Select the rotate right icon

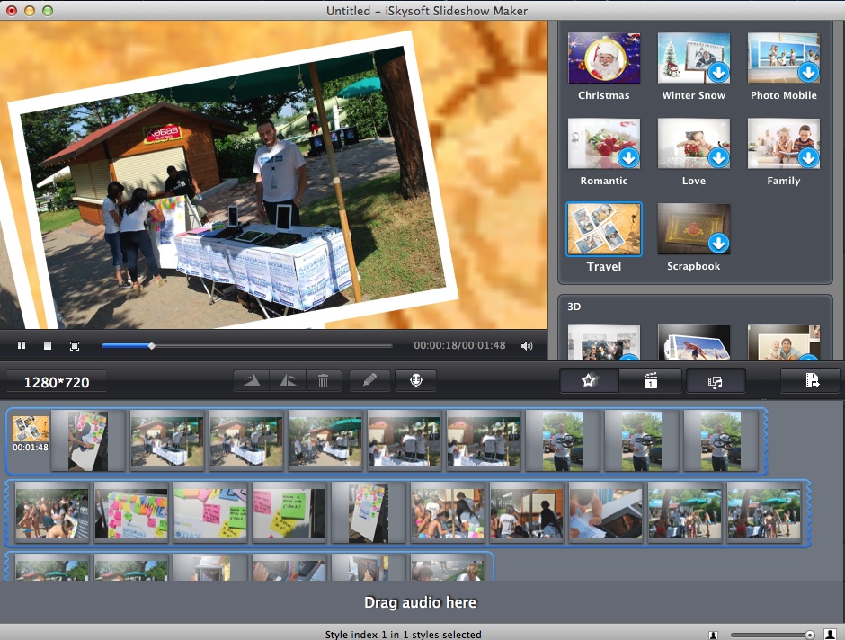287,380
